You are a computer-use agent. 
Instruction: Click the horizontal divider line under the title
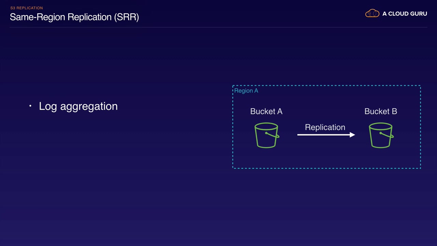[x=218, y=27]
